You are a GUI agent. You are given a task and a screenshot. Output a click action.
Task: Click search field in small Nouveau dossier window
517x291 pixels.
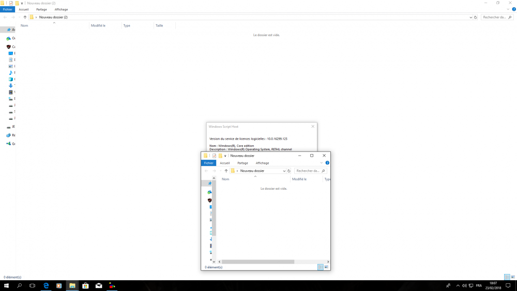pyautogui.click(x=311, y=171)
